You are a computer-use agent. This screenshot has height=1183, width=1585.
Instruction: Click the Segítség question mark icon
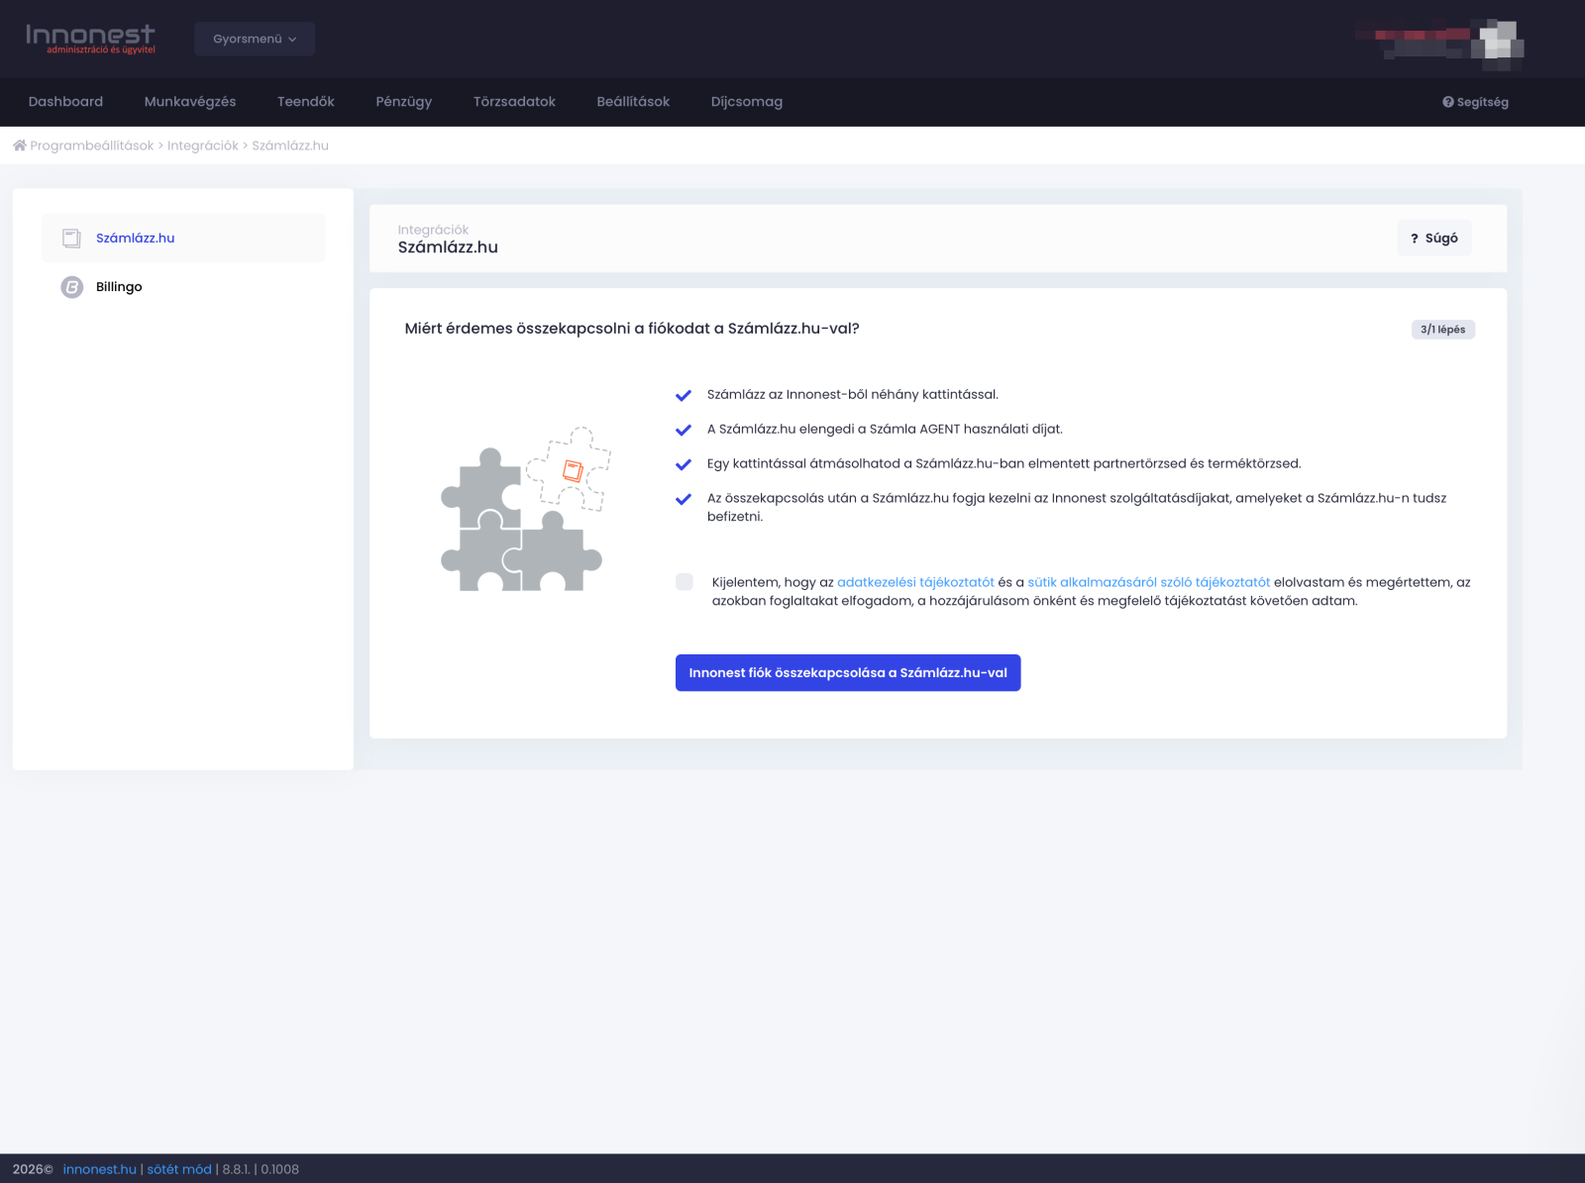coord(1447,102)
